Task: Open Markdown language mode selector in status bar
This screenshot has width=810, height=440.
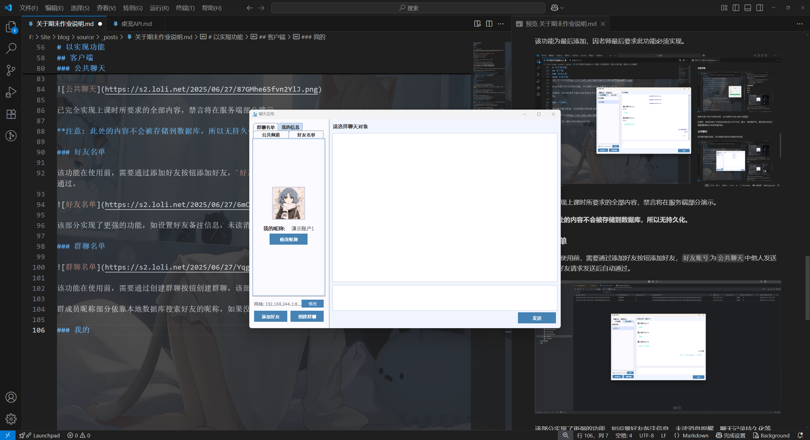Action: point(695,435)
